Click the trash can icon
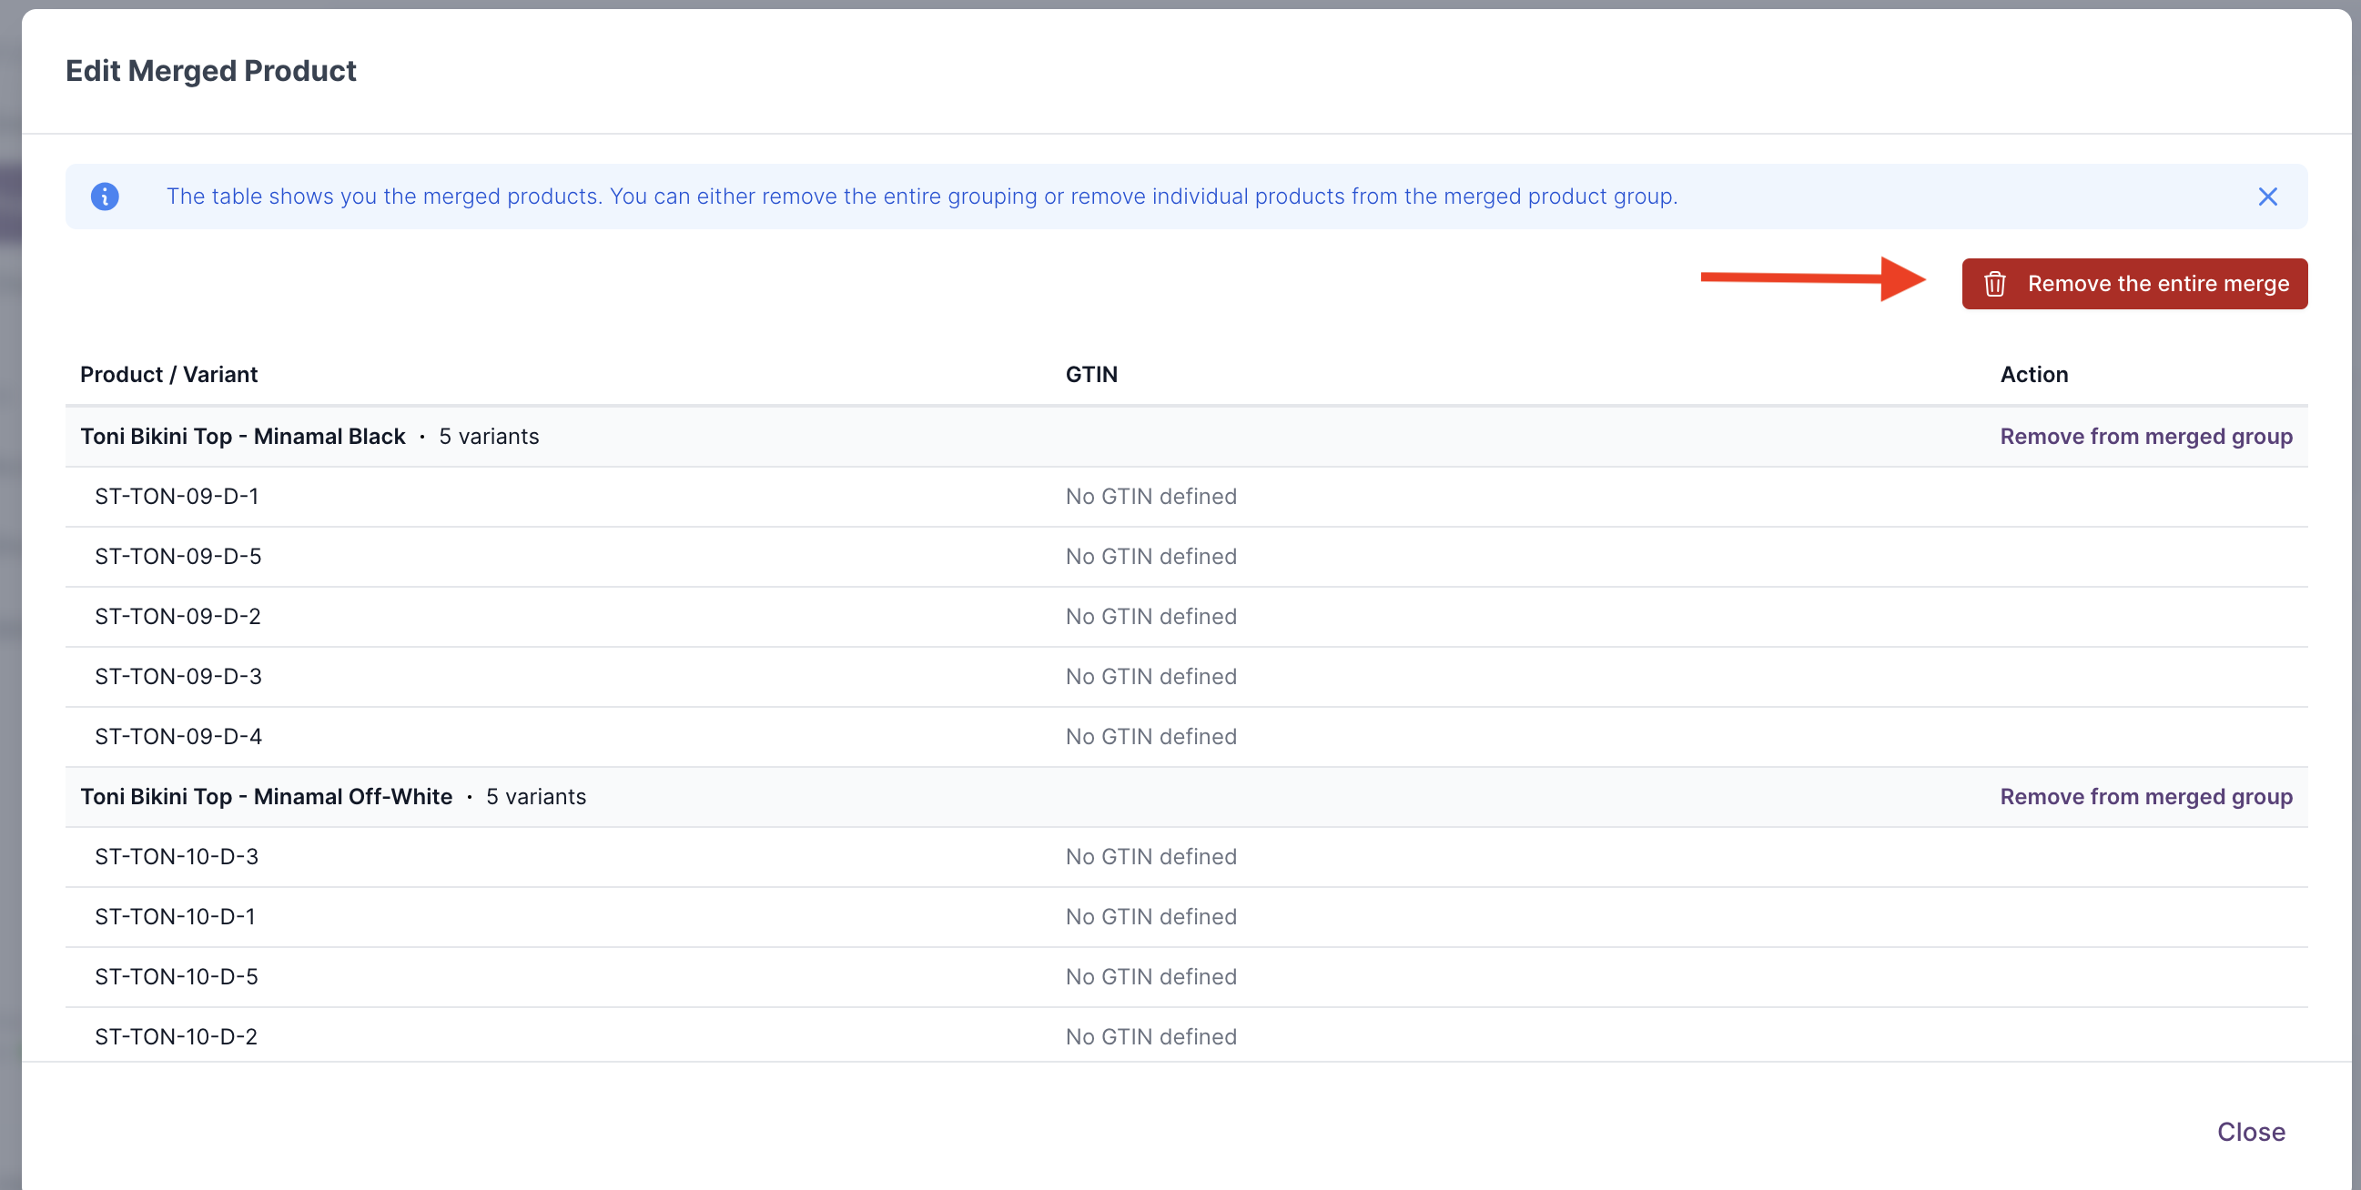2361x1190 pixels. [1994, 284]
